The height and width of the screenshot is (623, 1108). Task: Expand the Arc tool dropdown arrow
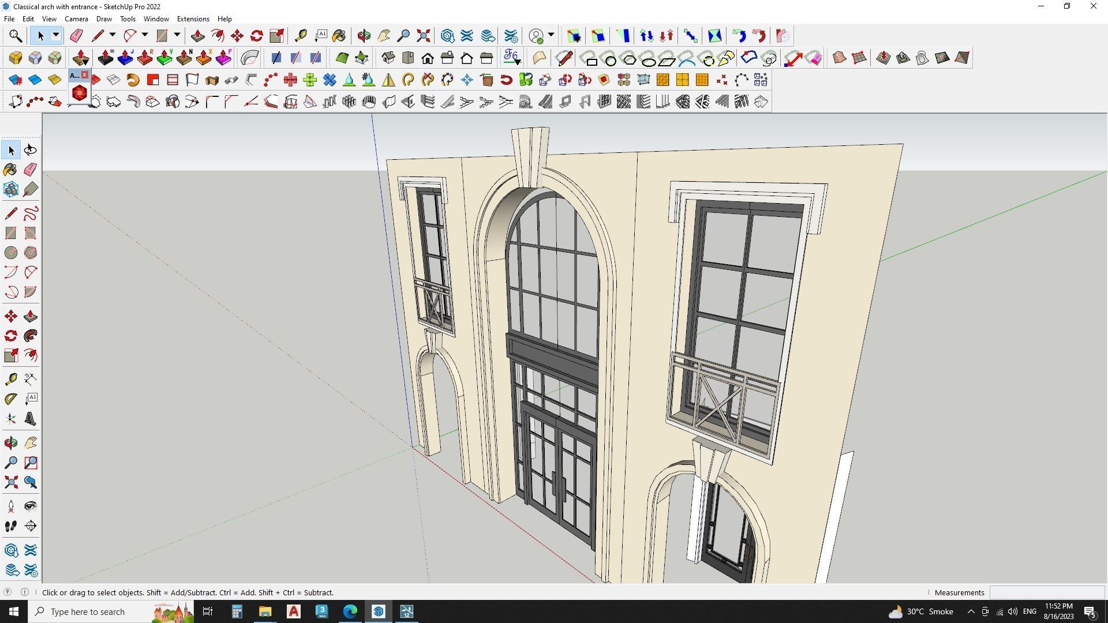coord(145,36)
